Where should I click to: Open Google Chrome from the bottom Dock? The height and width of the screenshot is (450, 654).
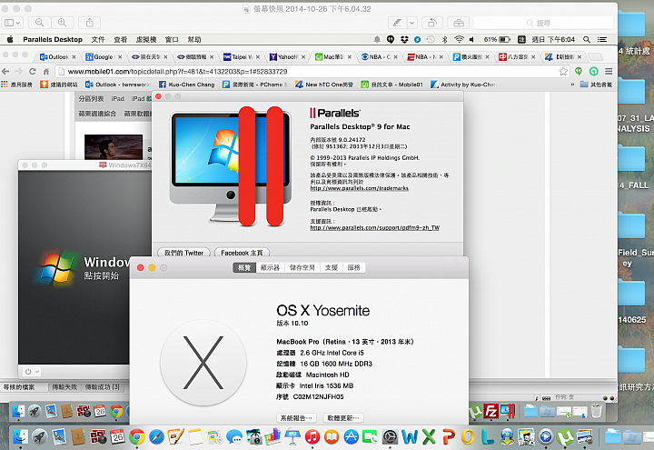(136, 437)
